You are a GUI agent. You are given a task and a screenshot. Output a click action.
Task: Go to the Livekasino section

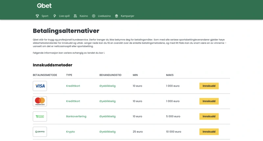point(104,16)
